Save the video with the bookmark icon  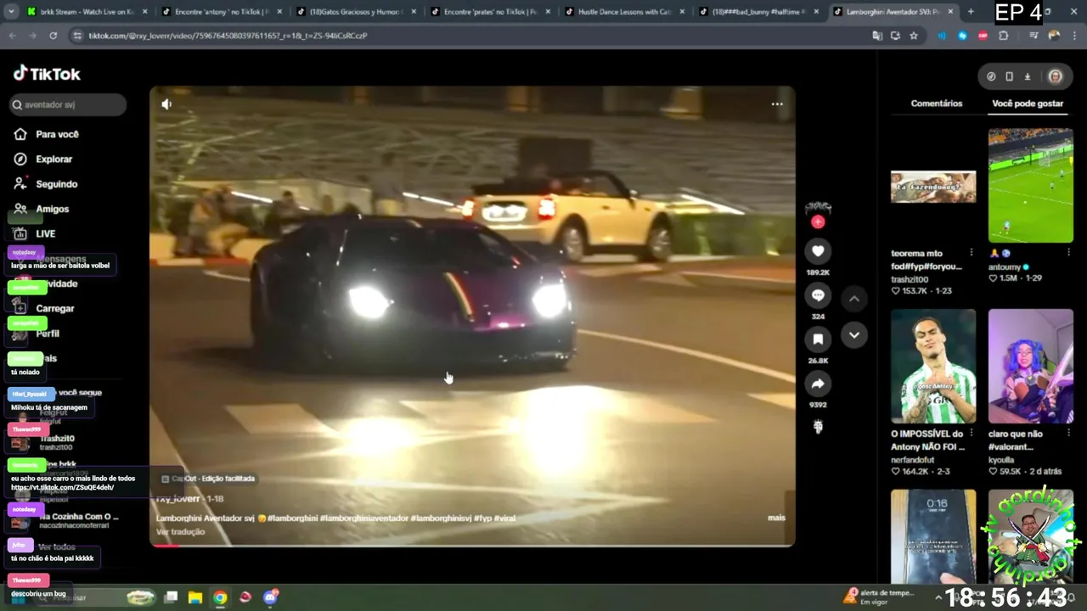coord(818,339)
